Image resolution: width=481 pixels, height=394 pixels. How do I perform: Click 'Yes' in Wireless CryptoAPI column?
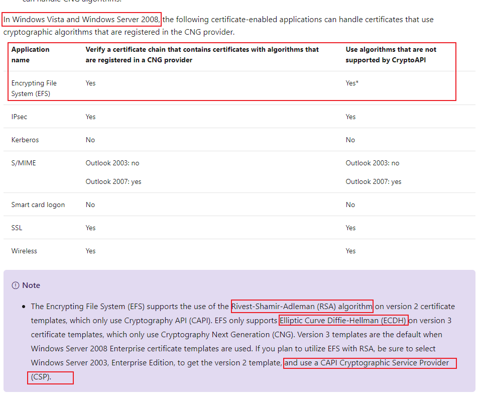click(x=350, y=251)
